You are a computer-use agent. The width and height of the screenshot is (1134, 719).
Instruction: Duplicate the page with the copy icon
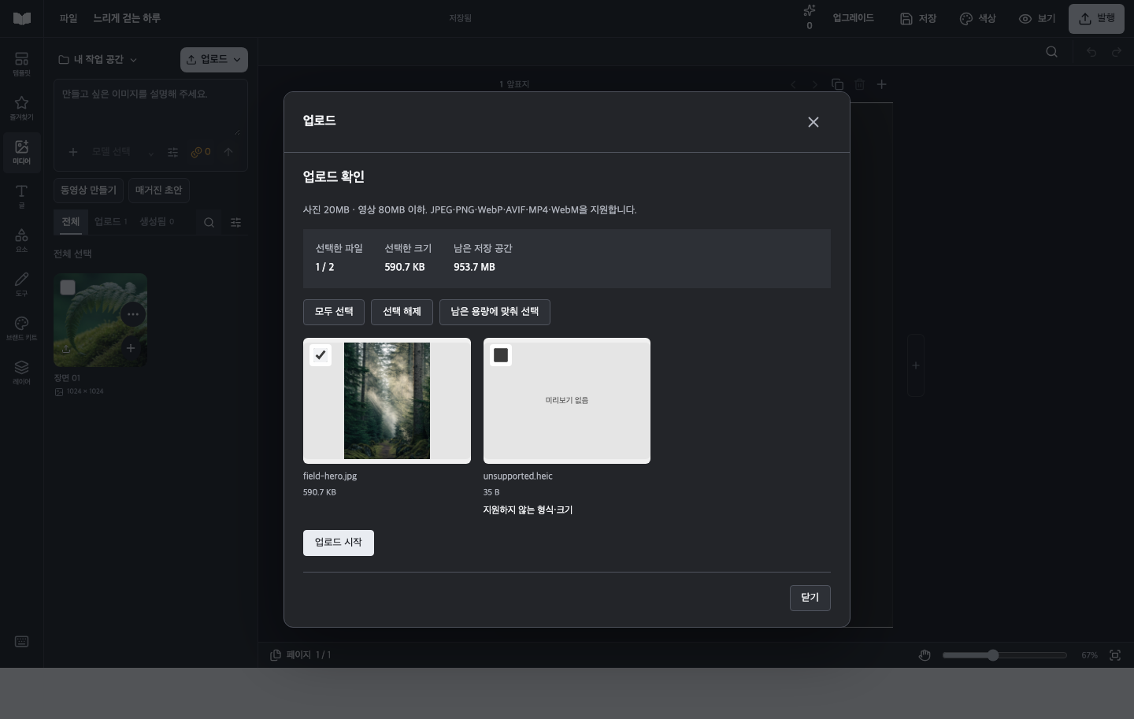[837, 84]
